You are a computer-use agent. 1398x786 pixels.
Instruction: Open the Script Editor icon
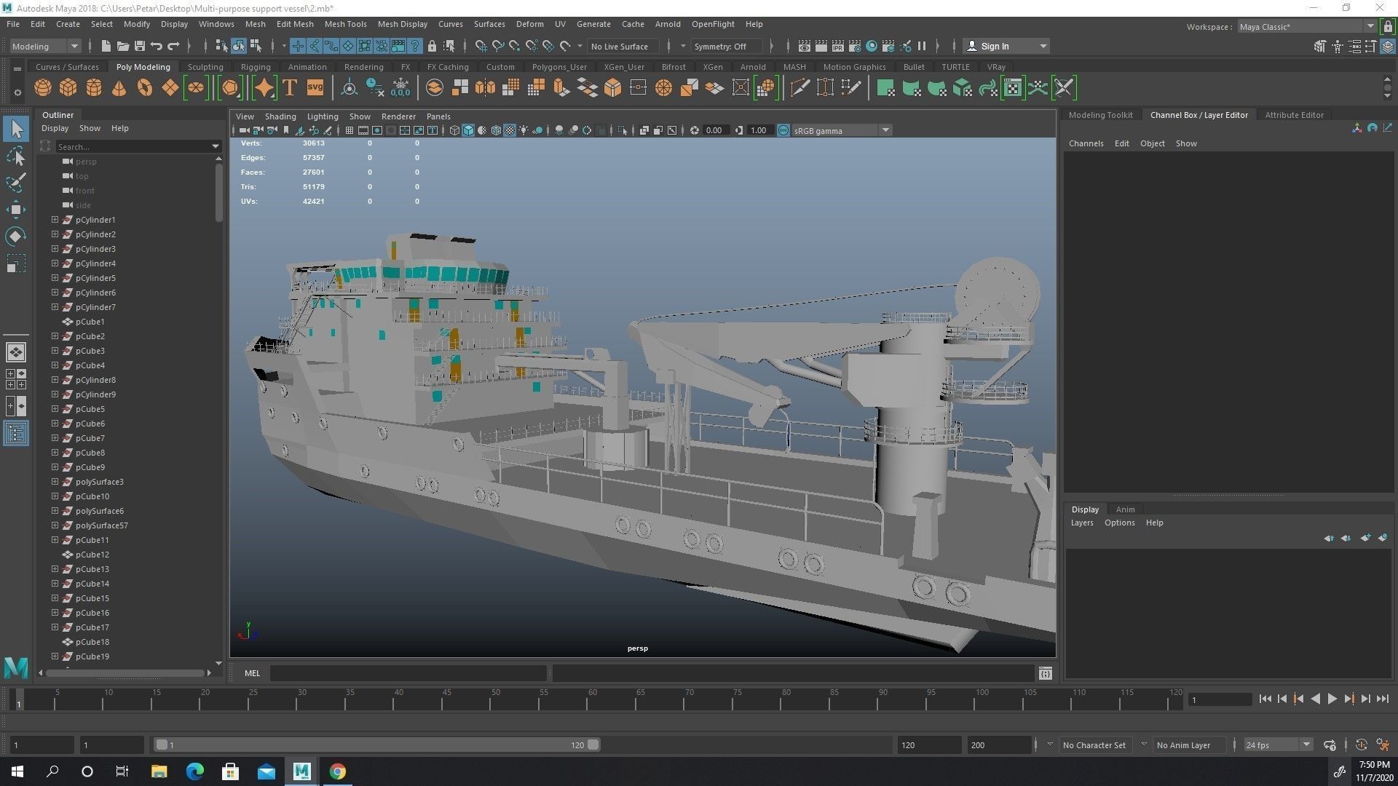pos(1046,673)
